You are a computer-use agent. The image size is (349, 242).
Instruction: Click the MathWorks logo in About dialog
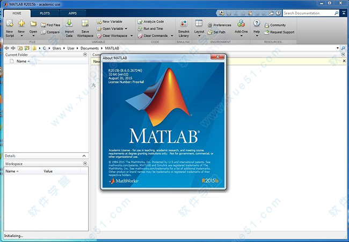click(x=124, y=181)
